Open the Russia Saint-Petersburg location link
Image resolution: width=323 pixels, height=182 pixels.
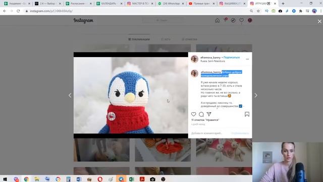coord(213,61)
